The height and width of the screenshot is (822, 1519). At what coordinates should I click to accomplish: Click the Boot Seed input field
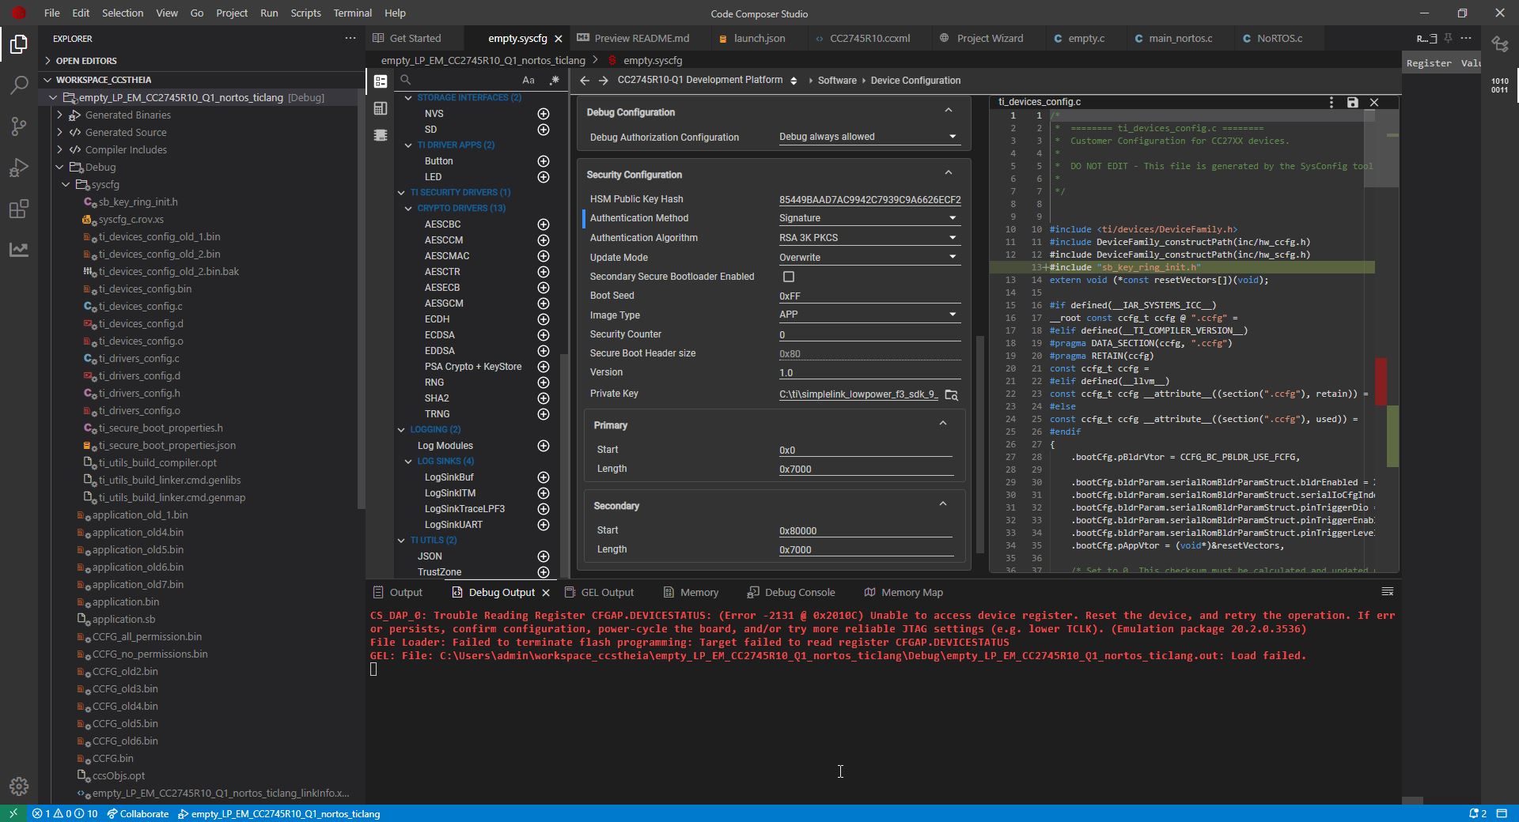(x=869, y=296)
